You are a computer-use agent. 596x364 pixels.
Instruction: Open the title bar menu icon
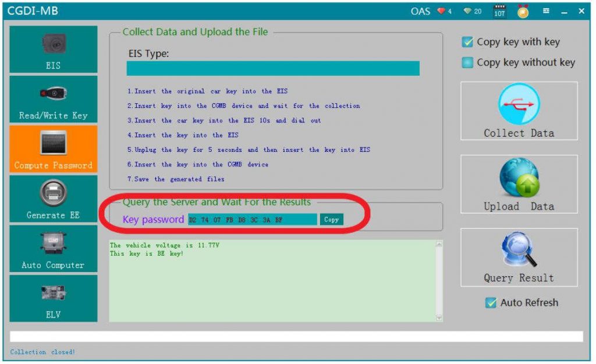click(x=546, y=11)
